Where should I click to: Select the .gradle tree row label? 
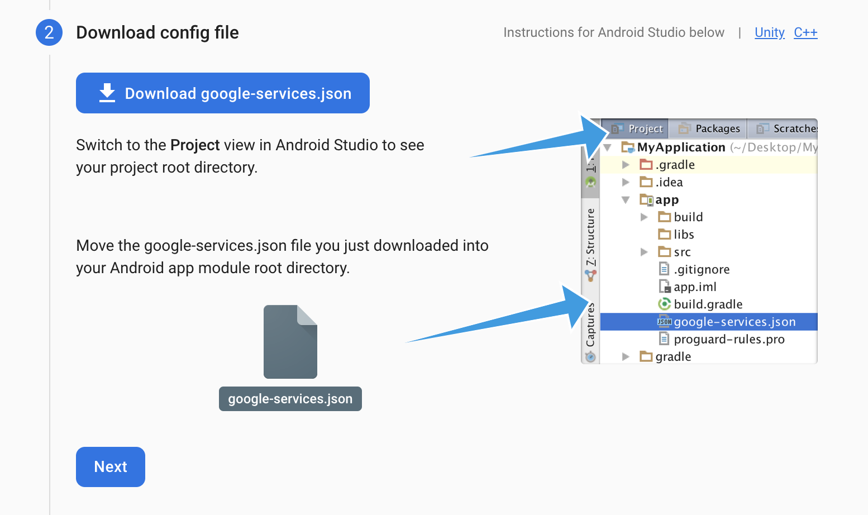[x=675, y=165]
